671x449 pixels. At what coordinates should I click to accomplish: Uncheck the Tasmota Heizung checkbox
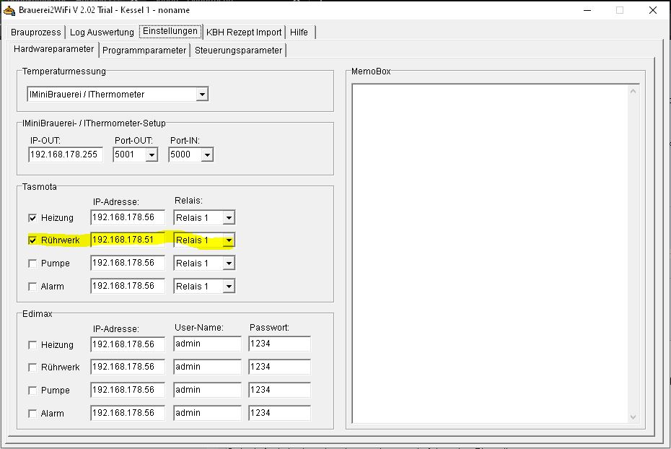(32, 217)
